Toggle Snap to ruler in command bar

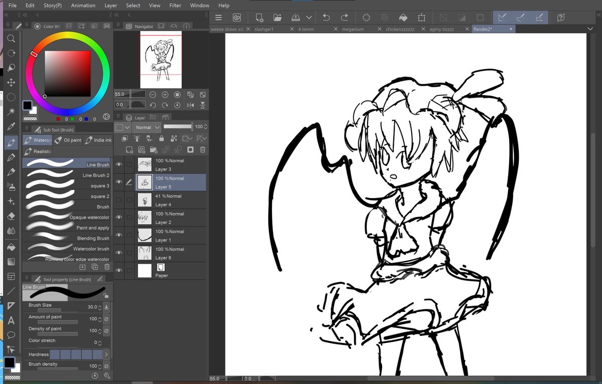(502, 17)
